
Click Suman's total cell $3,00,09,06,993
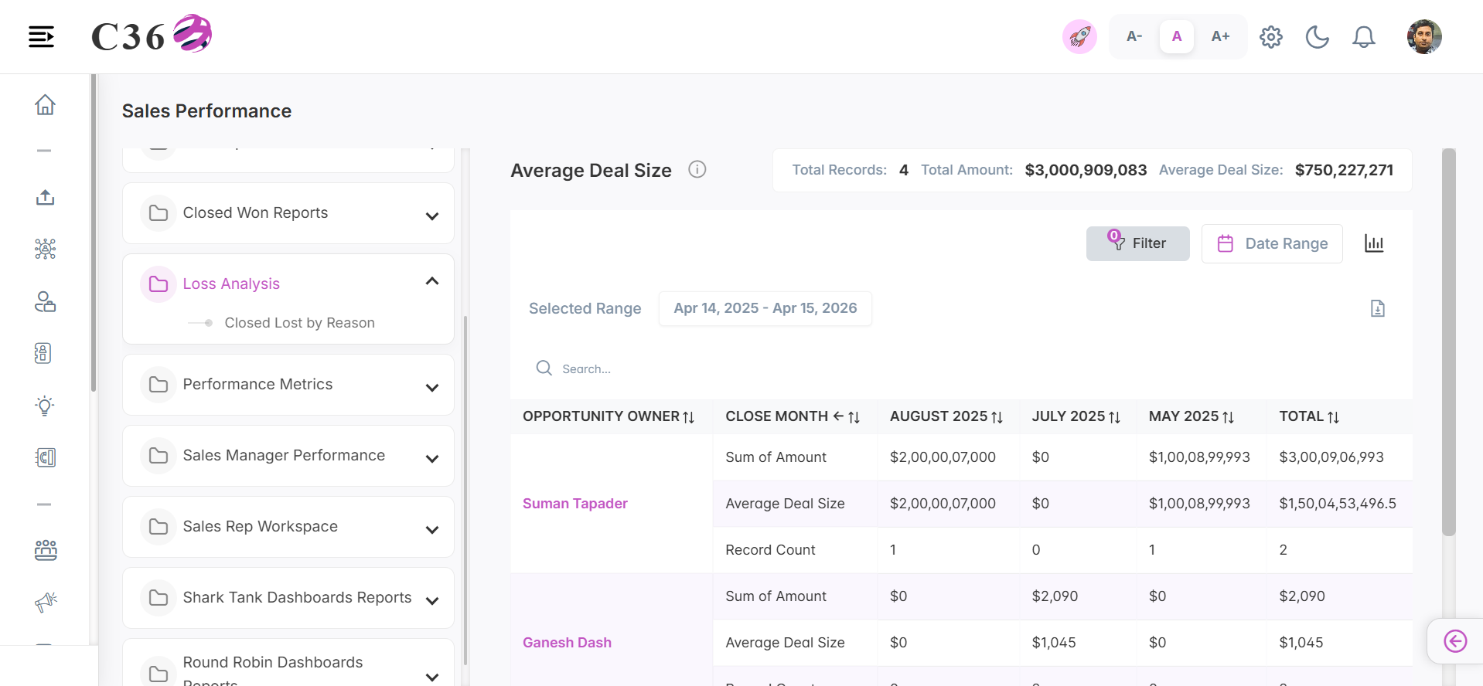coord(1331,457)
